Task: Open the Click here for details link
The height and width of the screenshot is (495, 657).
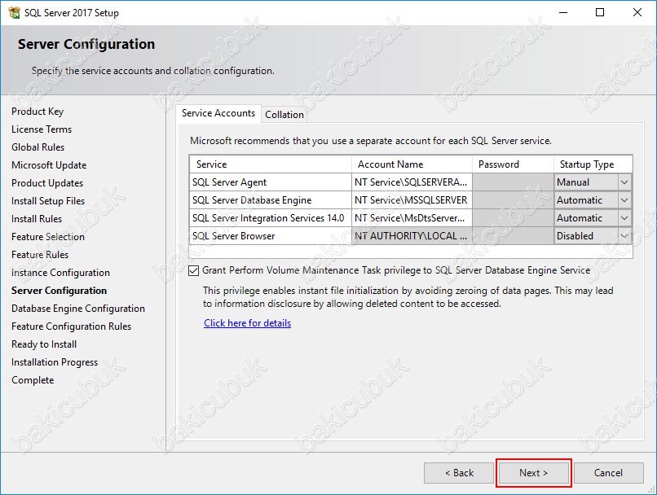Action: [x=247, y=323]
